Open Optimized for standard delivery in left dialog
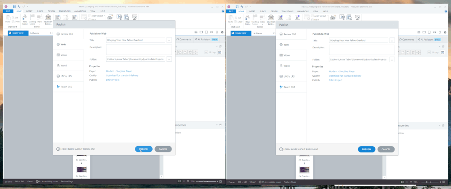The image size is (451, 189). pyautogui.click(x=122, y=75)
